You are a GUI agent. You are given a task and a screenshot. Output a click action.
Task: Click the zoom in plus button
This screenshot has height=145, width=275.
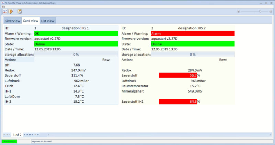click(271, 12)
